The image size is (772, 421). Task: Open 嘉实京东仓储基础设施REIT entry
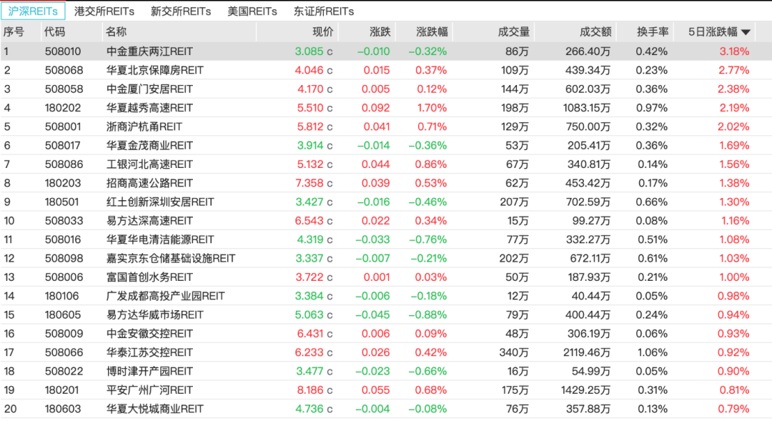point(171,258)
